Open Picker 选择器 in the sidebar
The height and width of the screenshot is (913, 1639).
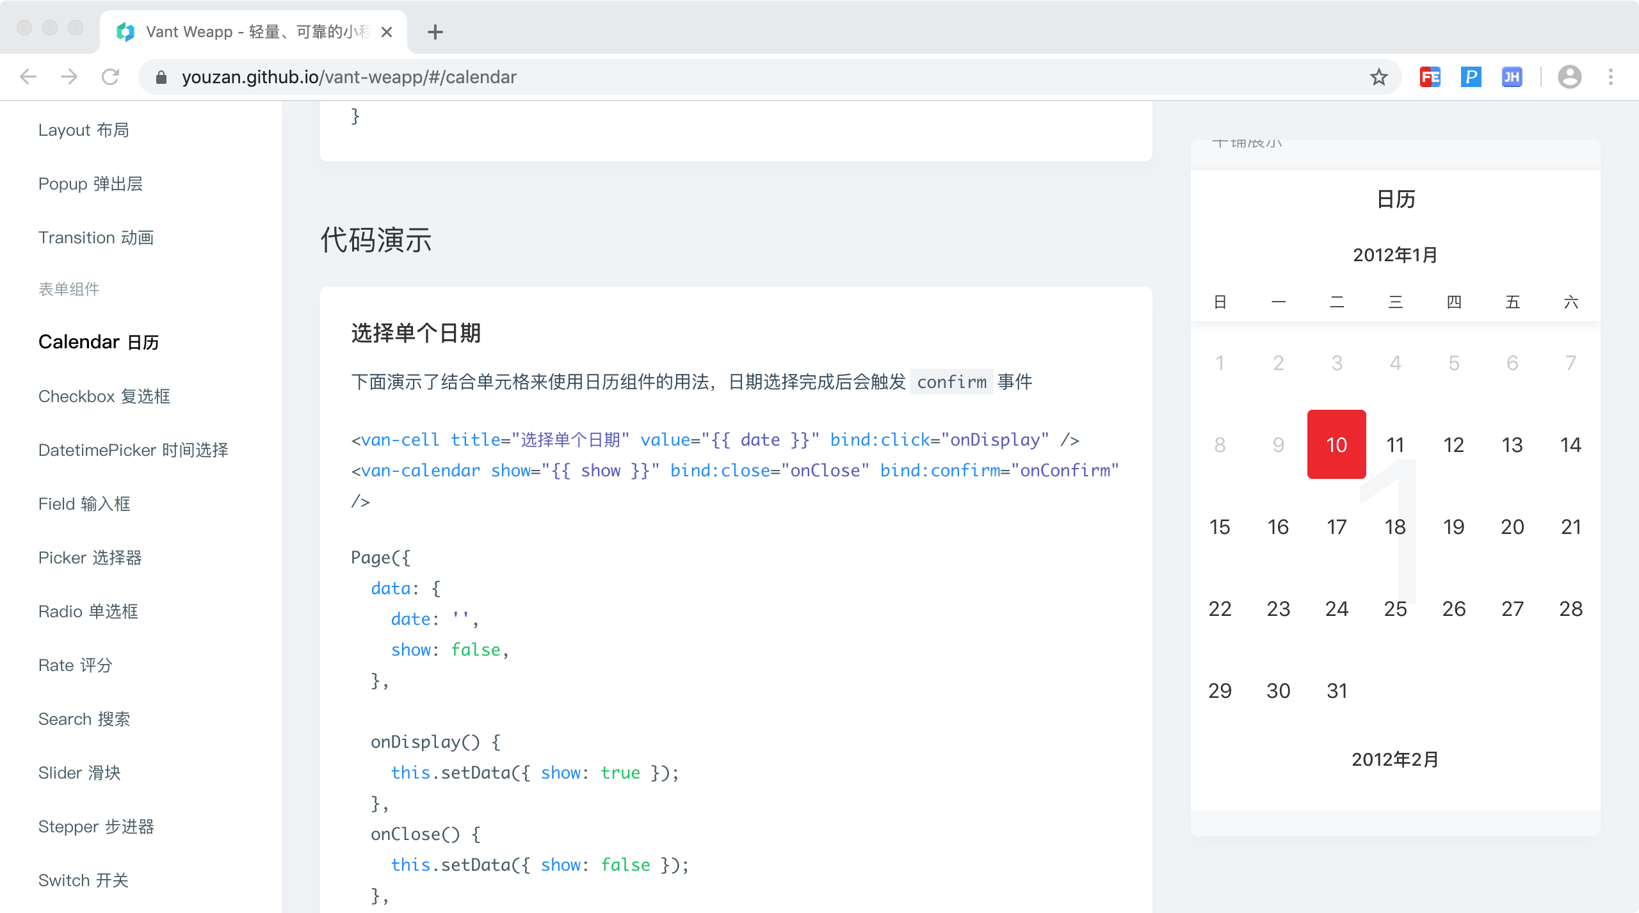90,558
